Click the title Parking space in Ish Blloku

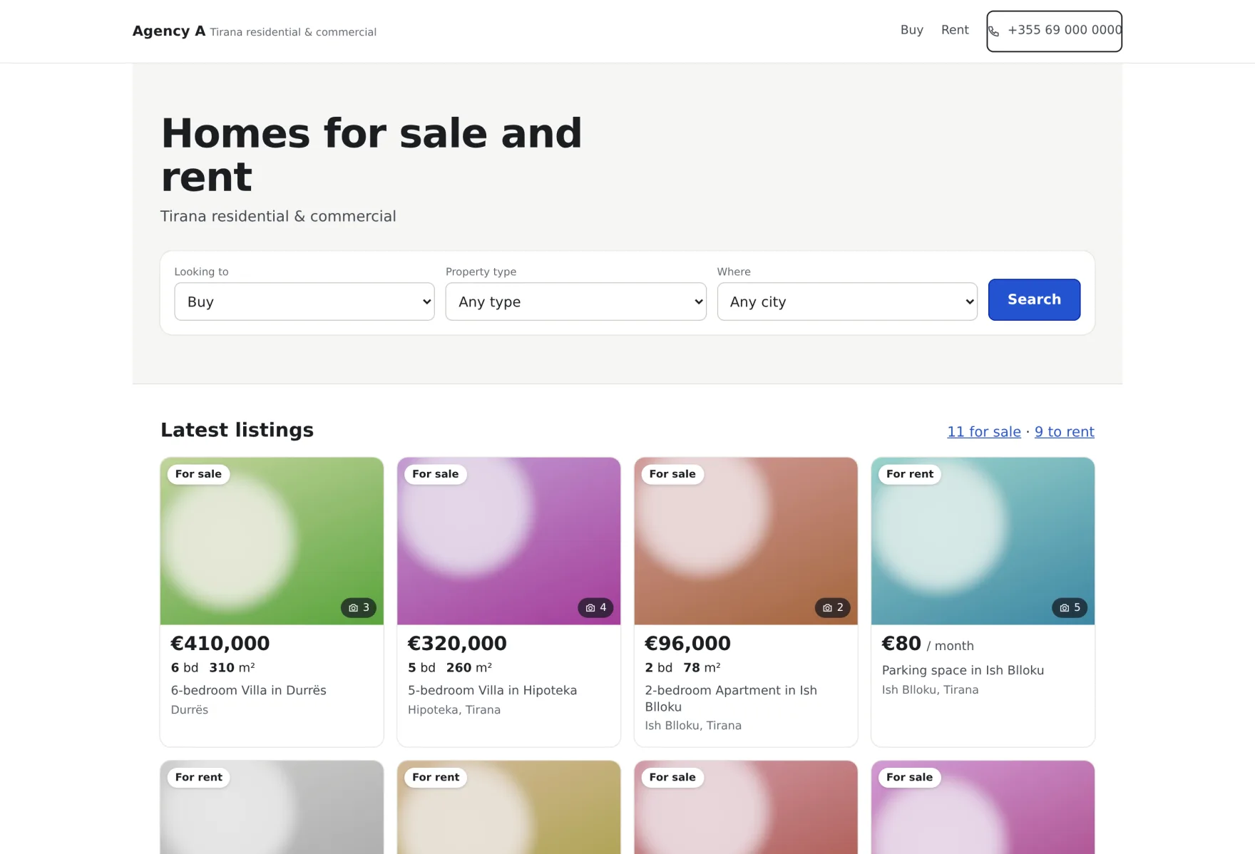click(x=963, y=670)
